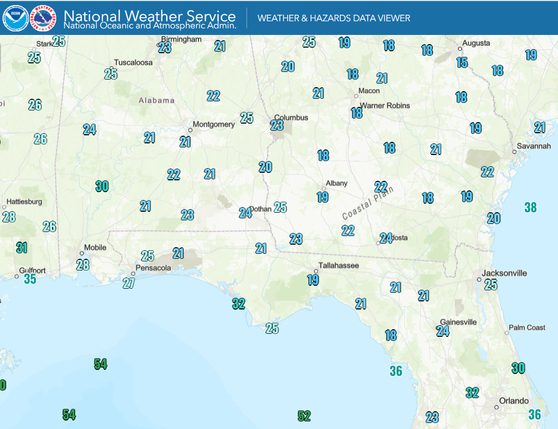558x429 pixels.
Task: Click the Pensacola city label
Action: [x=153, y=268]
